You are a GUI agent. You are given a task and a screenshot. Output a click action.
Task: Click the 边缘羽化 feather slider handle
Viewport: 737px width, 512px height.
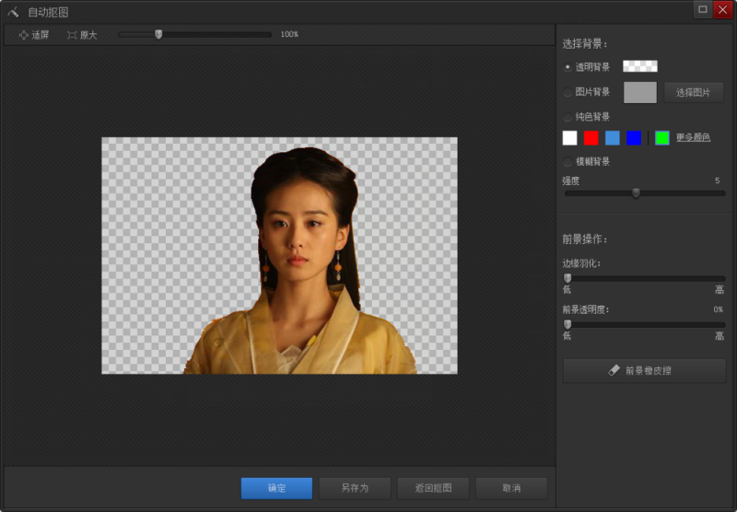(x=567, y=278)
